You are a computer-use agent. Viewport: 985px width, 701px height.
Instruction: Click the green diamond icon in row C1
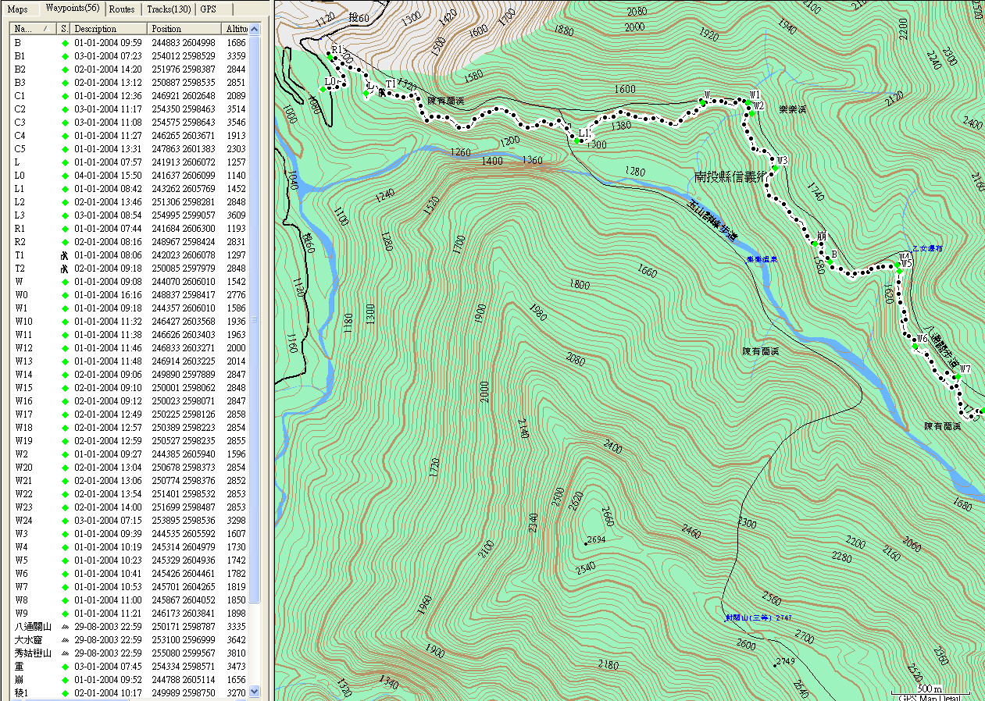tap(65, 96)
